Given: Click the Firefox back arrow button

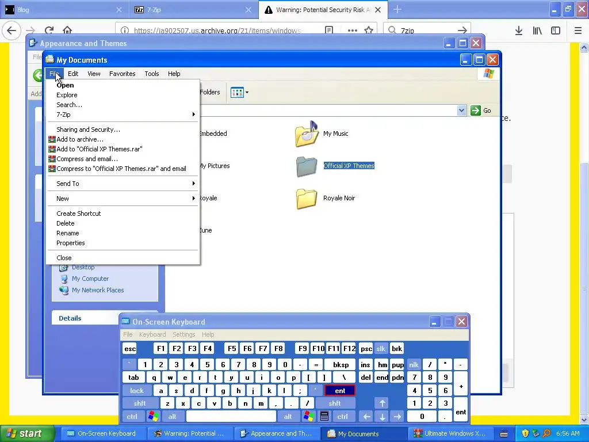Looking at the screenshot, I should (x=12, y=31).
